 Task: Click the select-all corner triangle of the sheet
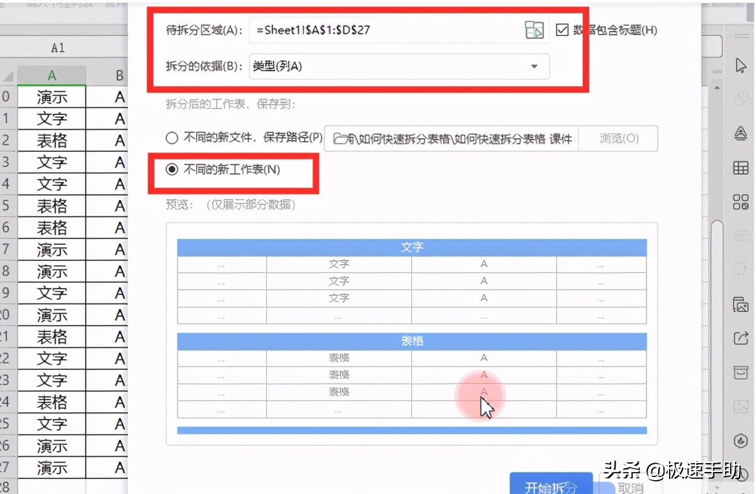point(8,76)
